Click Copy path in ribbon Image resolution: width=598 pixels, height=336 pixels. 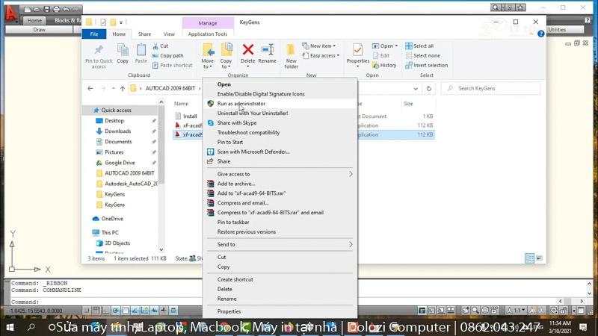click(168, 55)
